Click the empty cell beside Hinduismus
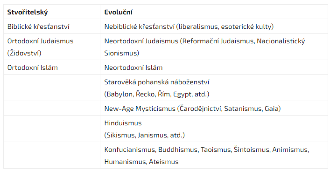 coord(52,129)
